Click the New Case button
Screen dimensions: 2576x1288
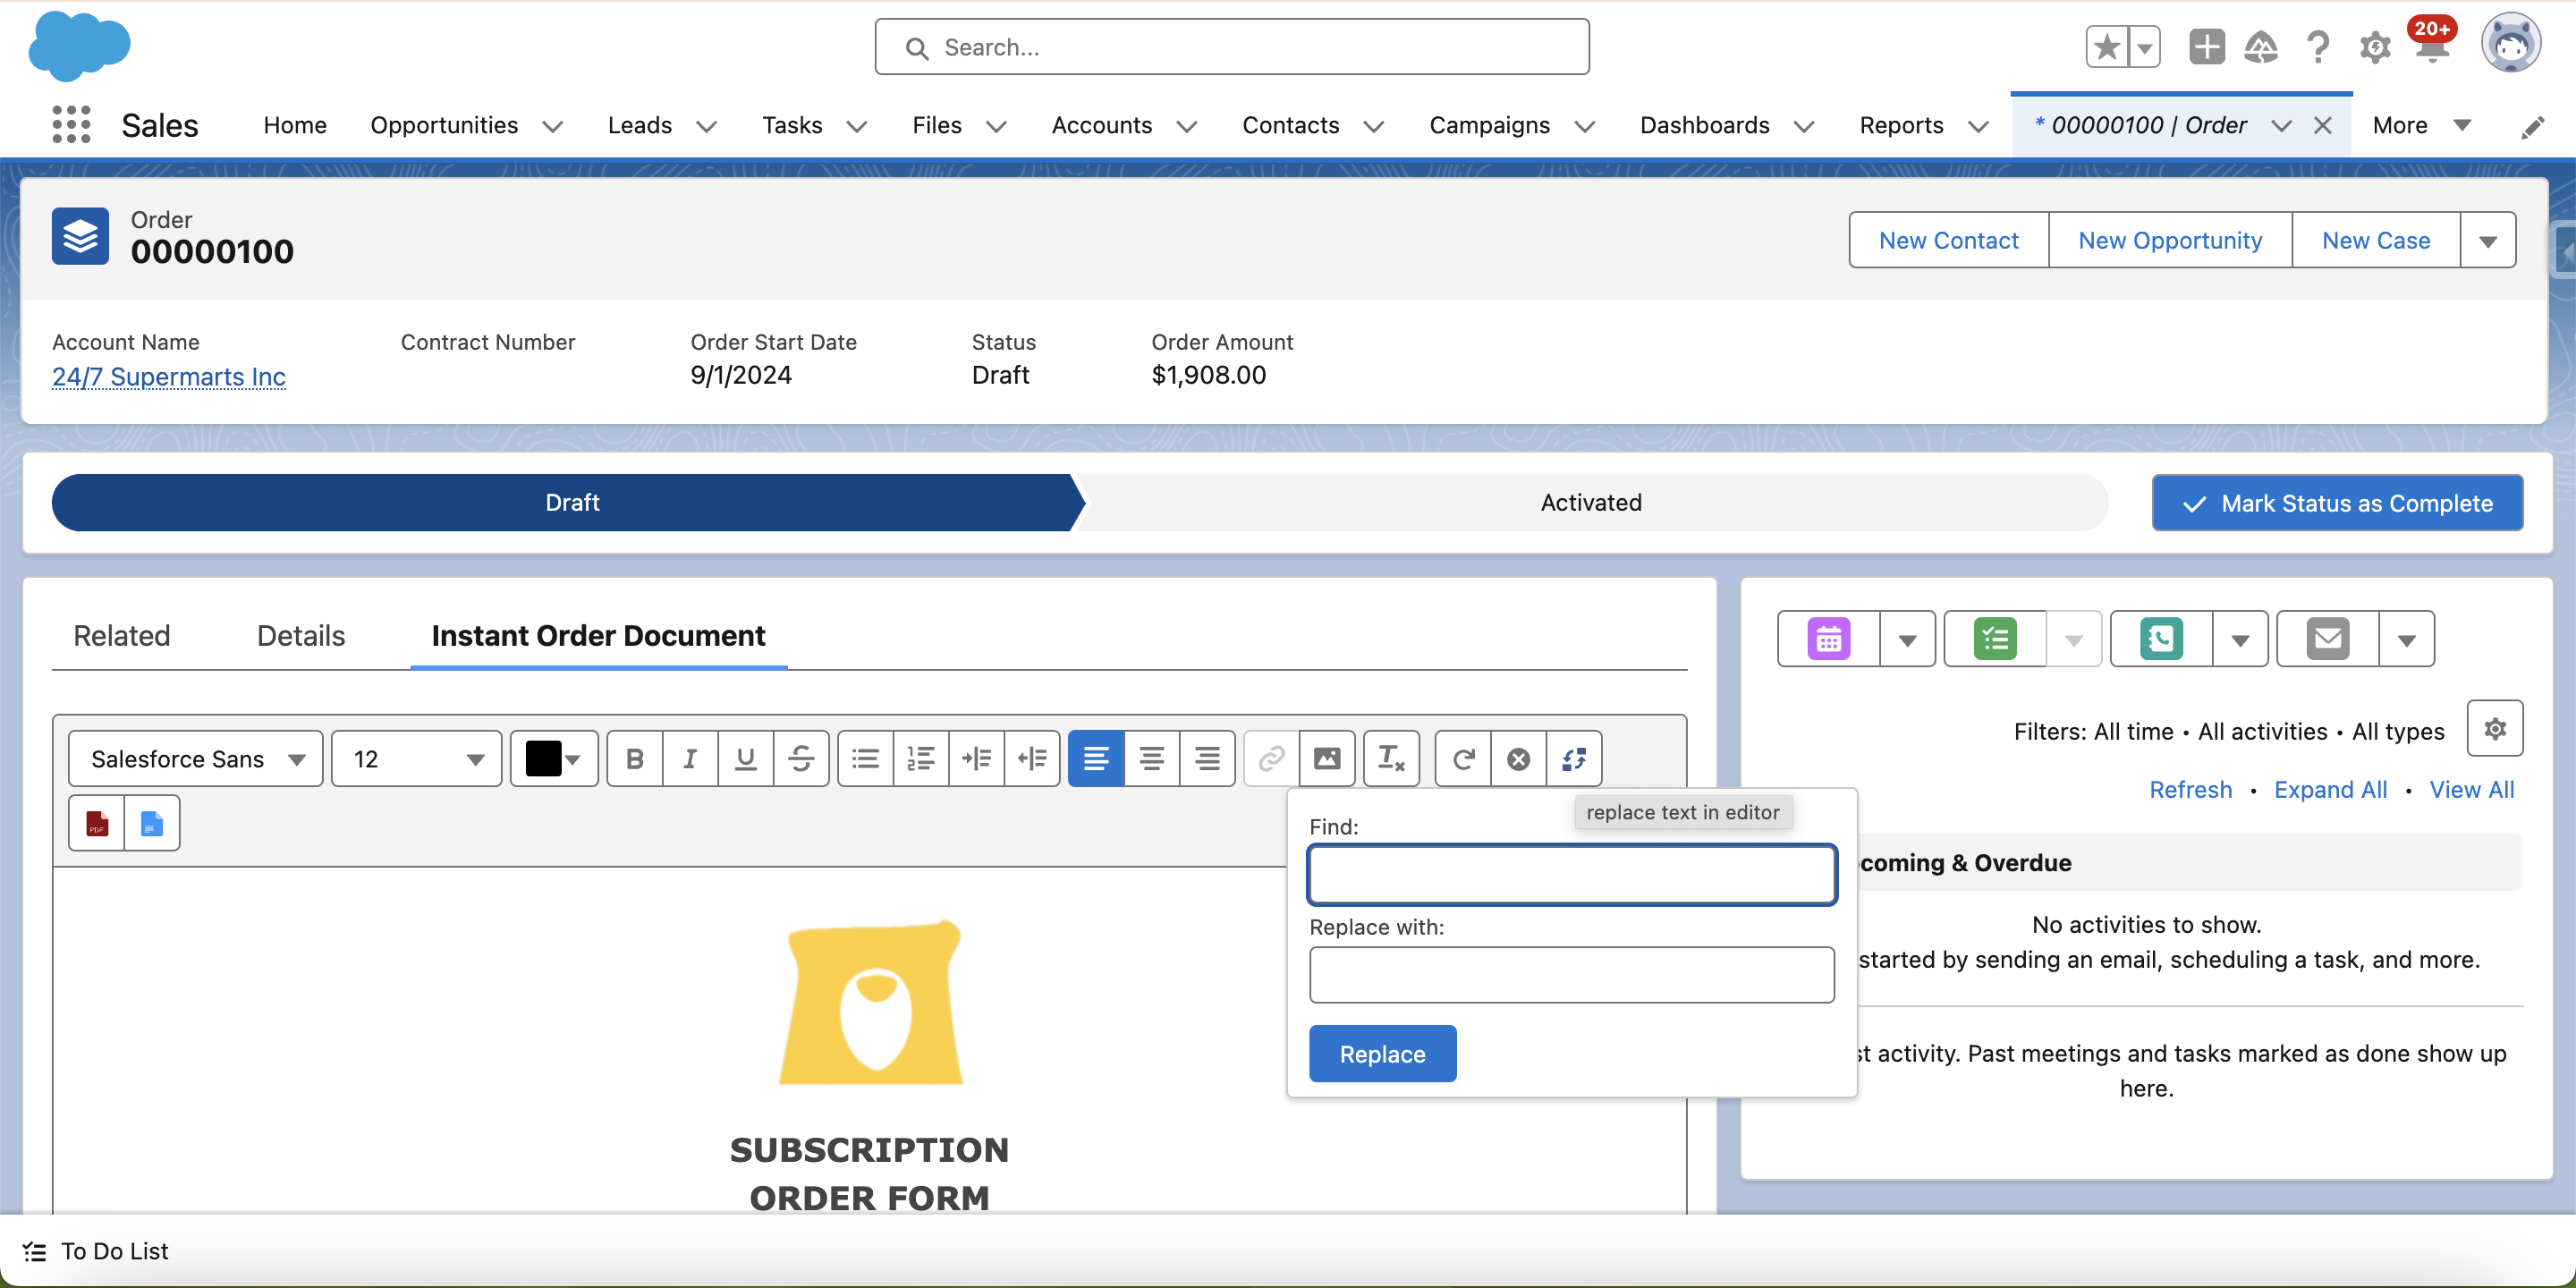2376,240
